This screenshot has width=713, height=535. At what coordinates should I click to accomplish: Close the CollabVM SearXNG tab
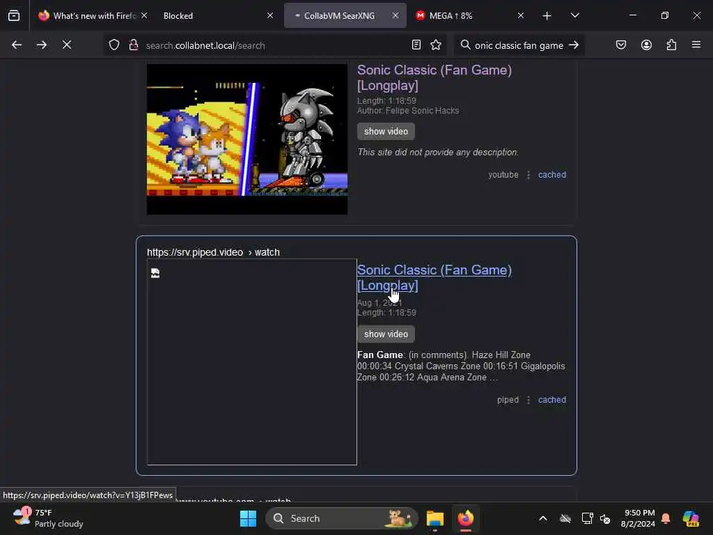point(395,15)
